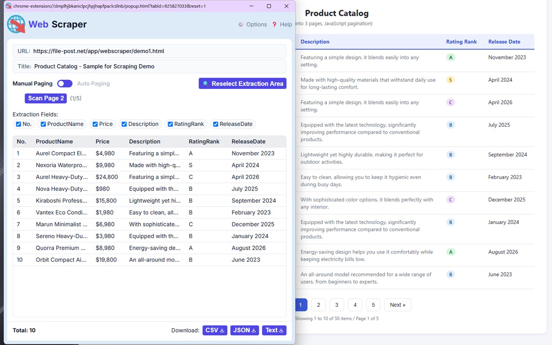Click the magnifier icon on Reselect Extraction Area
This screenshot has width=552, height=345.
pos(206,84)
